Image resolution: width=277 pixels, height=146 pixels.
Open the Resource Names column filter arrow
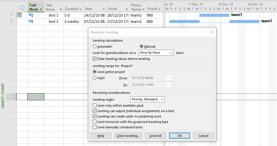143,9
